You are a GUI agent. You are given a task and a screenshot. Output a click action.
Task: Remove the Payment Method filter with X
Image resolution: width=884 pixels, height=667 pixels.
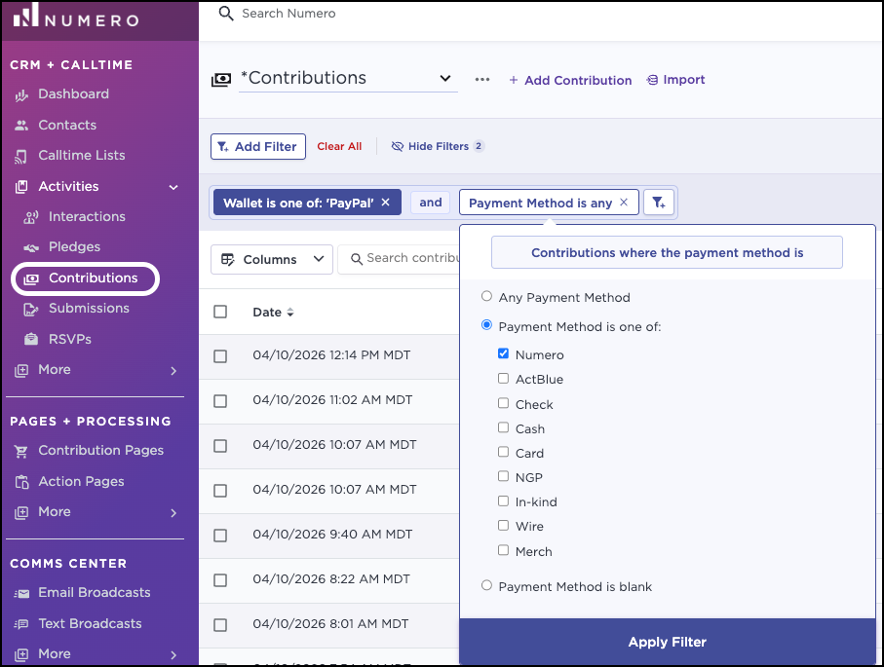tap(624, 203)
